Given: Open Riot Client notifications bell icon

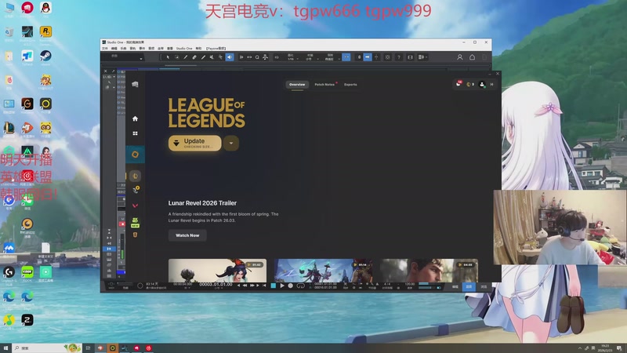Looking at the screenshot, I should tap(458, 84).
